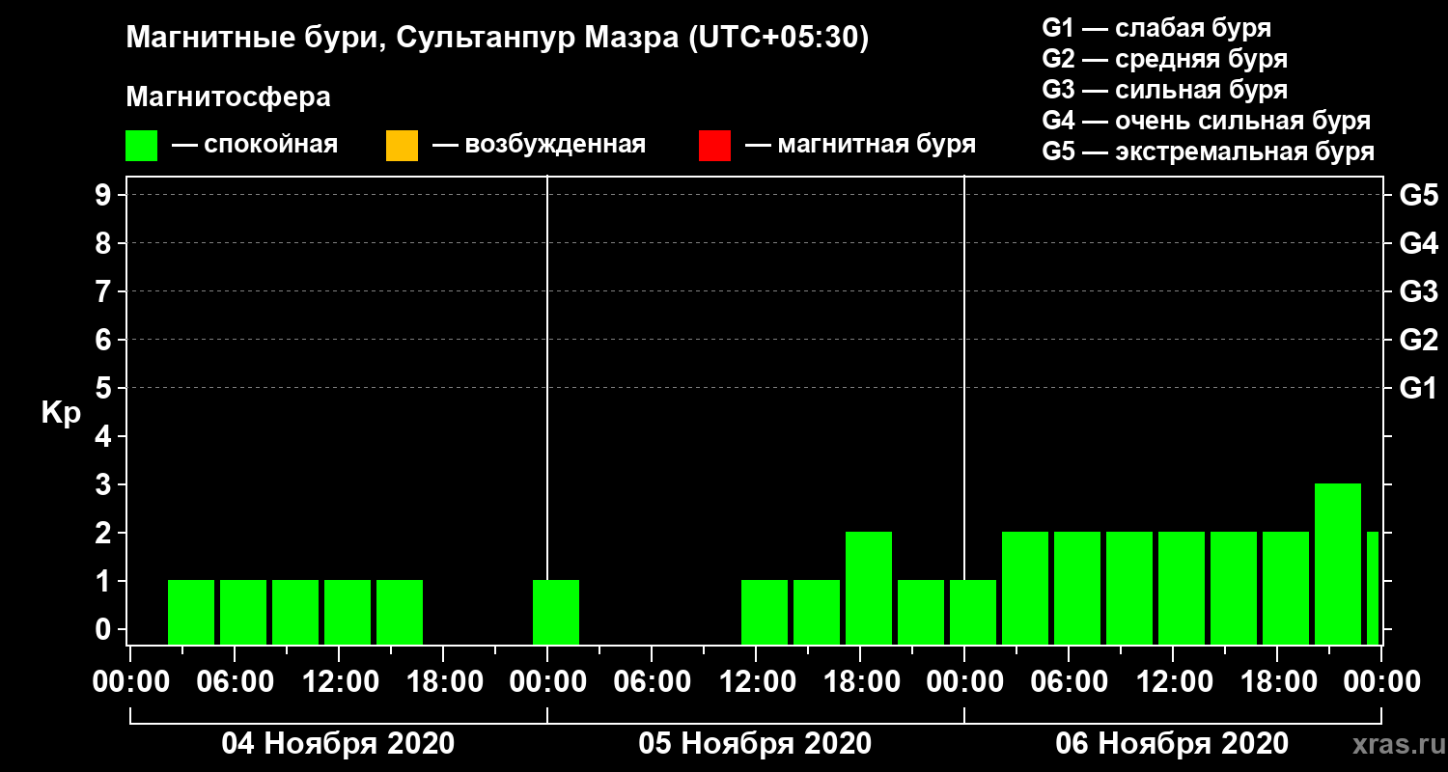Click the Kp=2 bar at 18:00 on 05 November
1448x772 pixels.
point(869,588)
